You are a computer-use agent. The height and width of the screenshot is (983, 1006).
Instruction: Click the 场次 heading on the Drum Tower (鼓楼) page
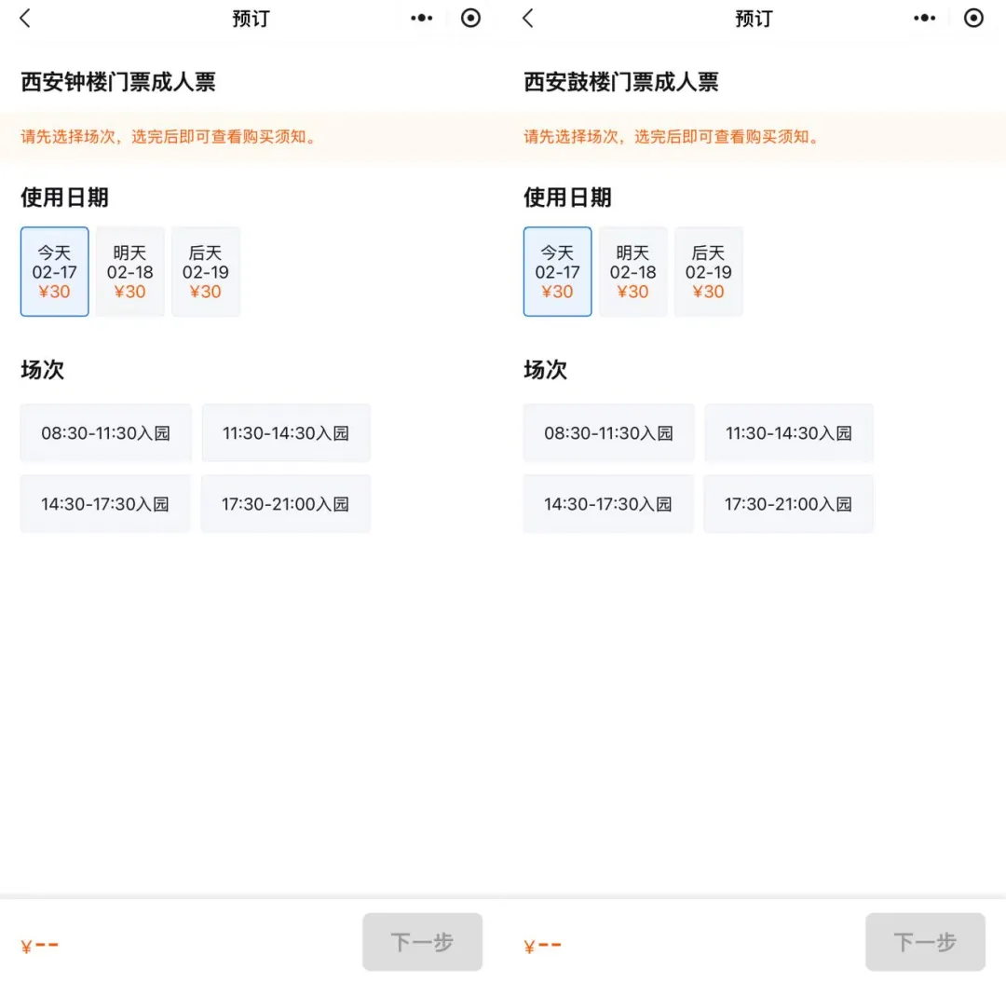545,370
